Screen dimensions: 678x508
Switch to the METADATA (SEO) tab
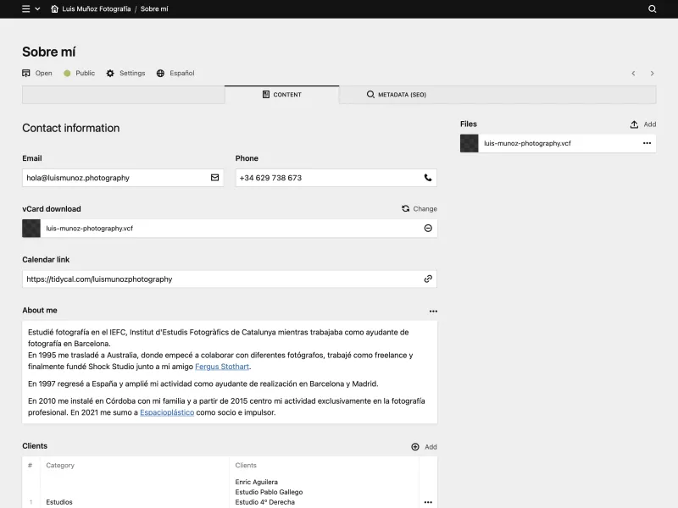point(397,94)
